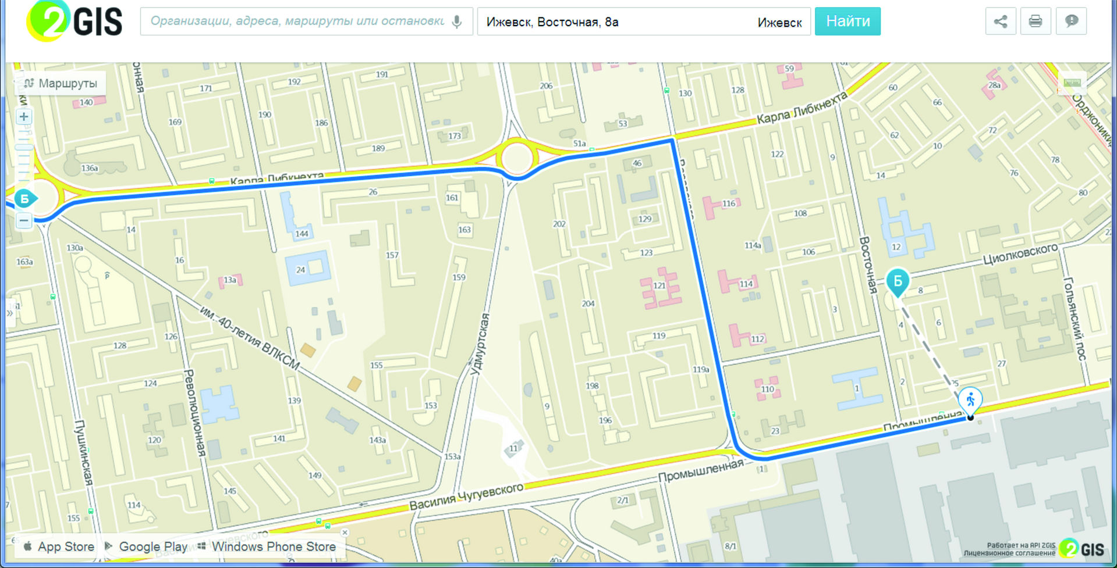Close the app stores banner

coord(345,532)
